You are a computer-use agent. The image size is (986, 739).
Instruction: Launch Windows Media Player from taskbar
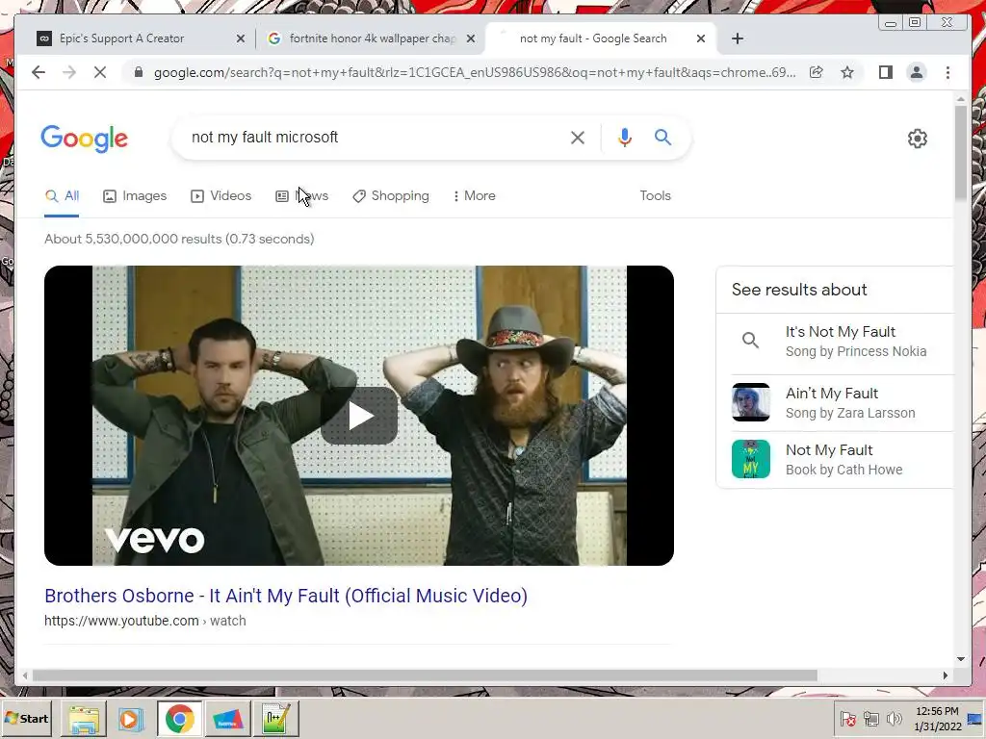pos(131,719)
